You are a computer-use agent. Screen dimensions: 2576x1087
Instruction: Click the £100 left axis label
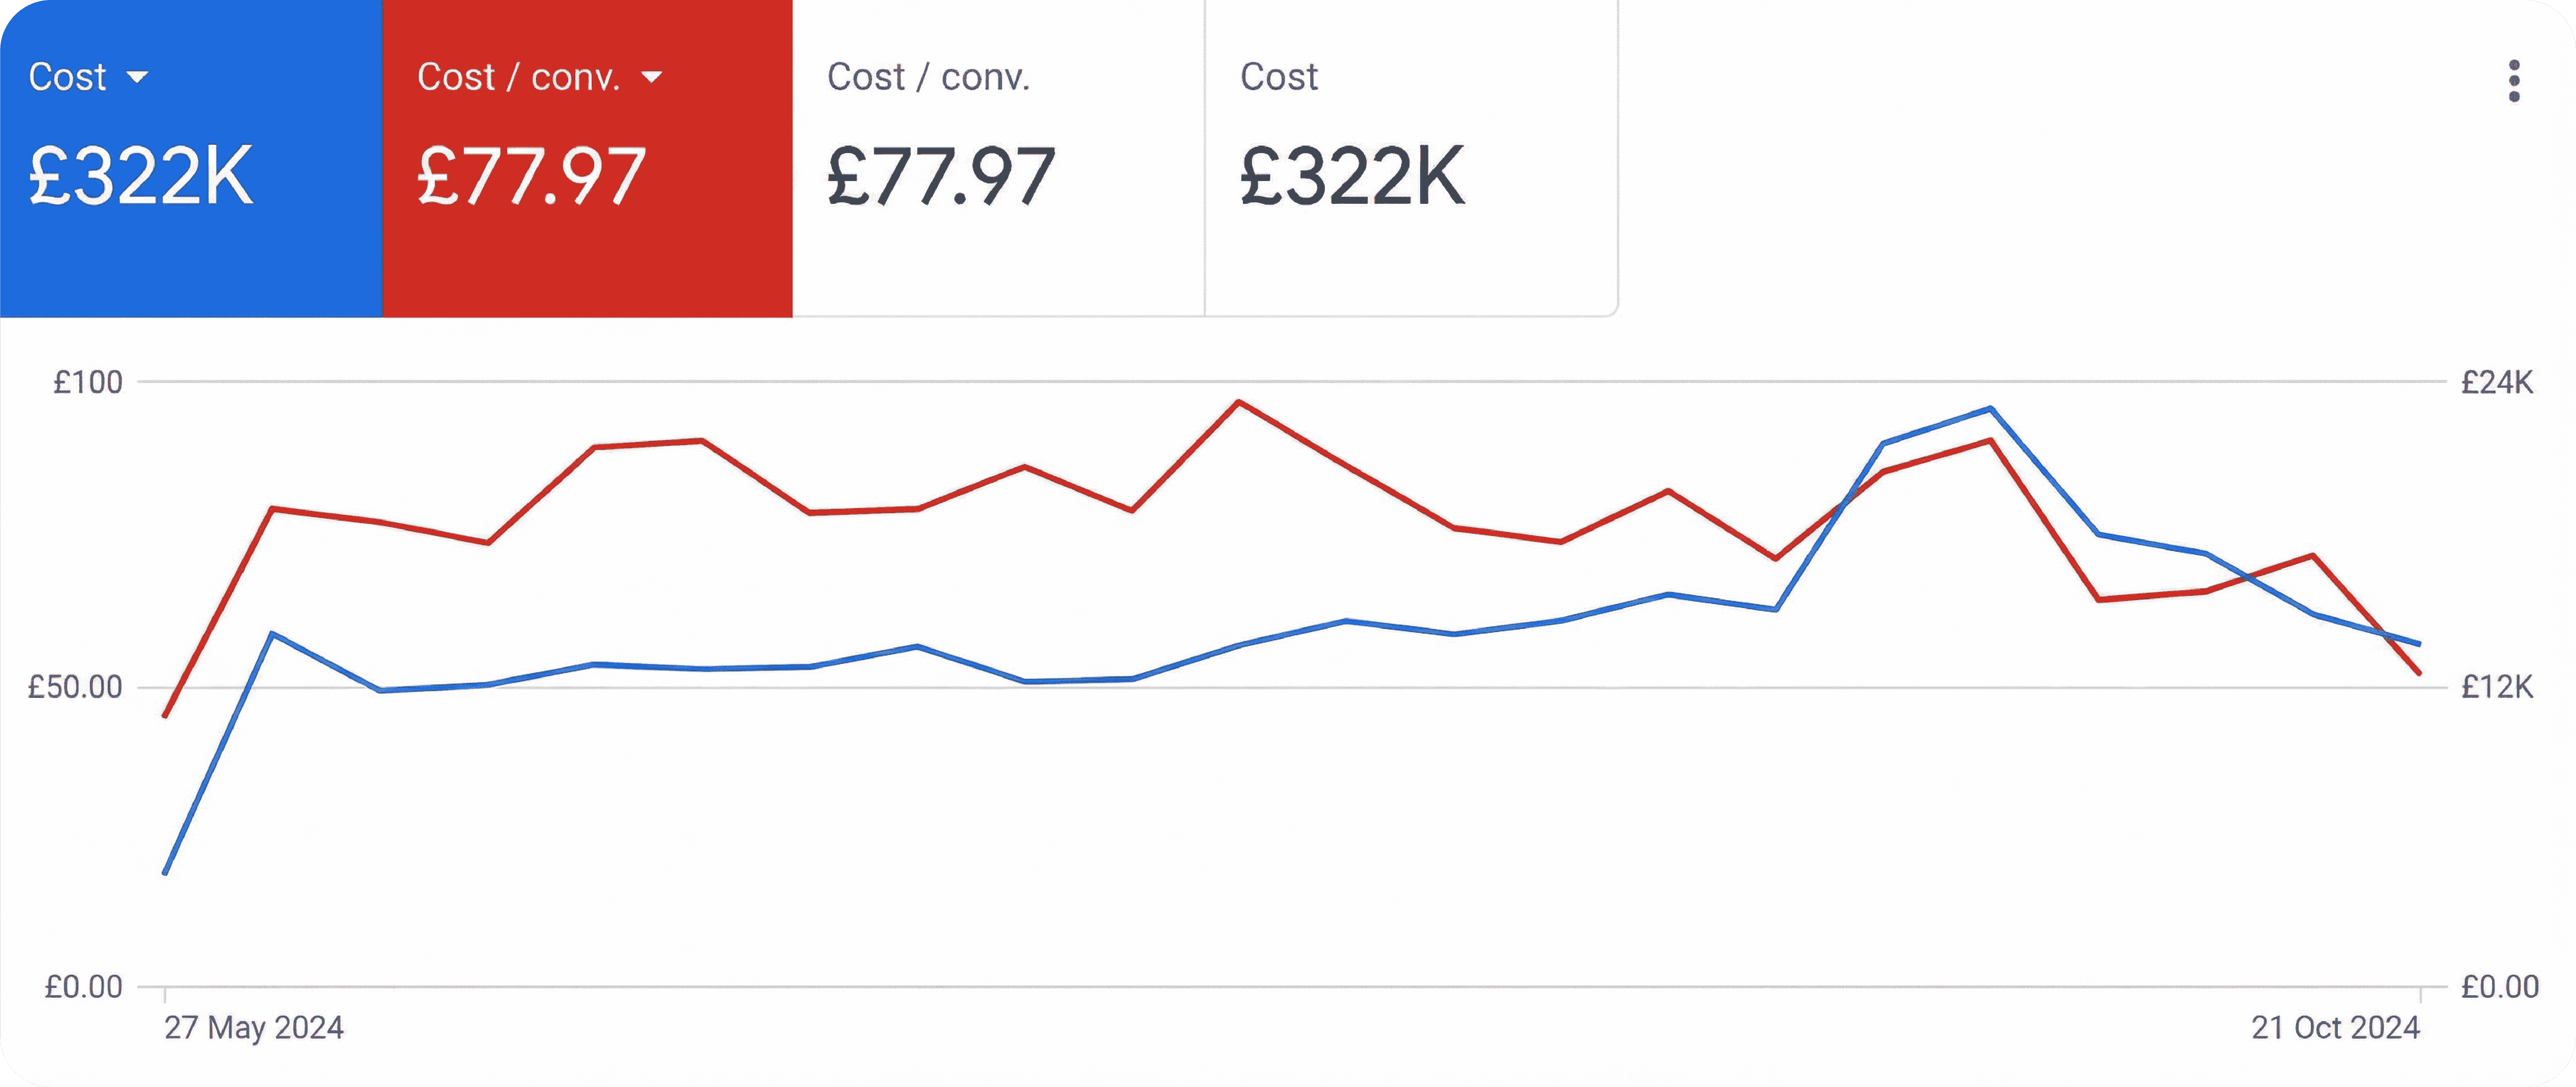click(88, 382)
